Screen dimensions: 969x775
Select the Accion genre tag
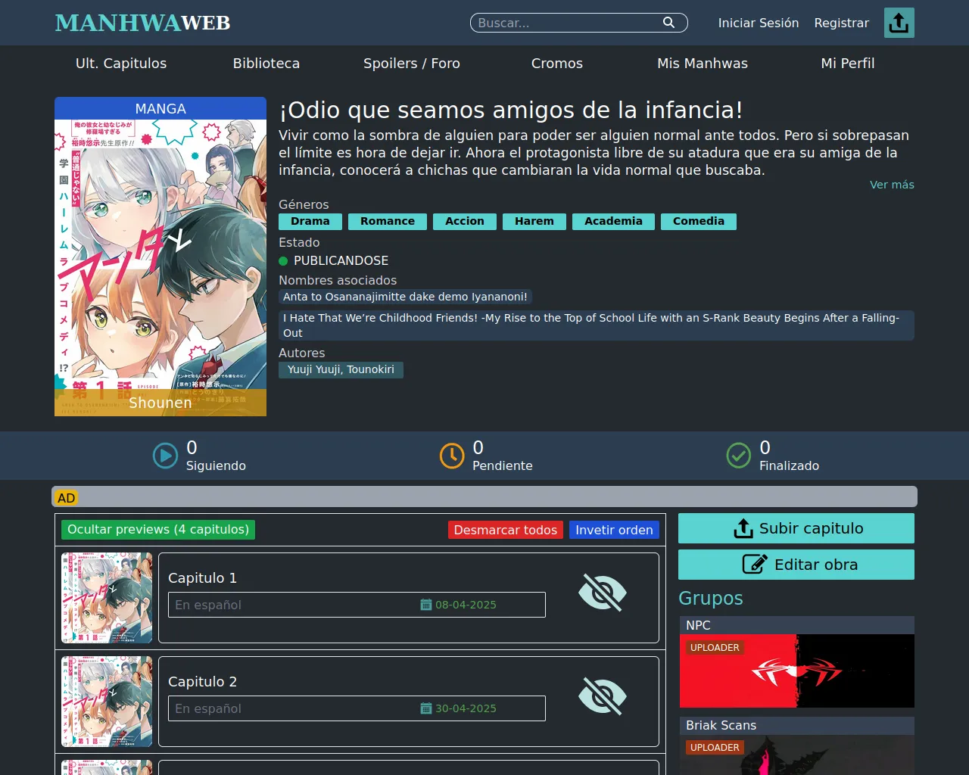pos(465,222)
